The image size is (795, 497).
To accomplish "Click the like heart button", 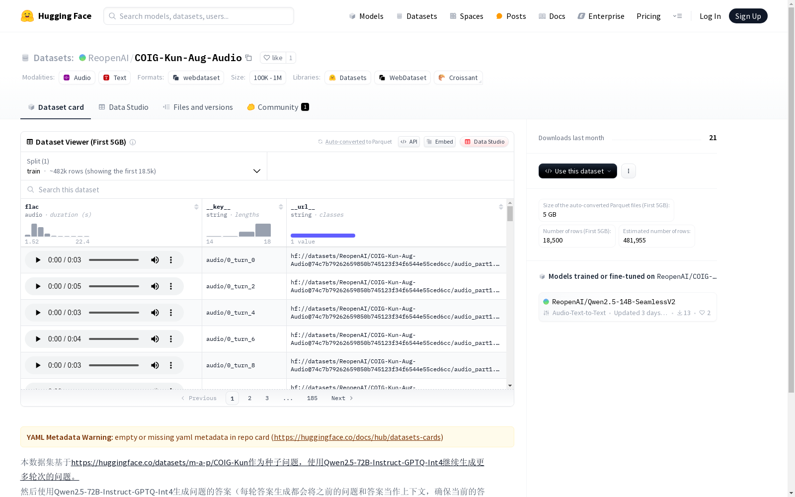I will 273,58.
